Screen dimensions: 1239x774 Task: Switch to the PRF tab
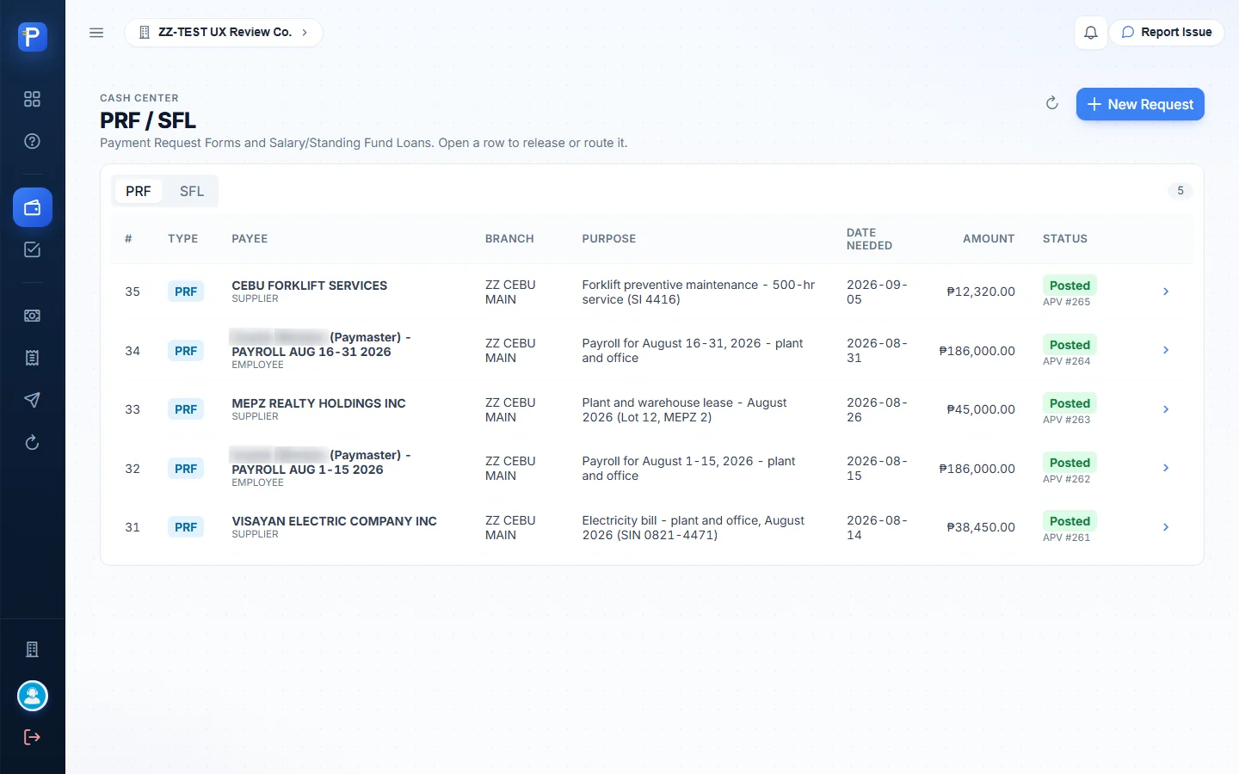pyautogui.click(x=139, y=191)
